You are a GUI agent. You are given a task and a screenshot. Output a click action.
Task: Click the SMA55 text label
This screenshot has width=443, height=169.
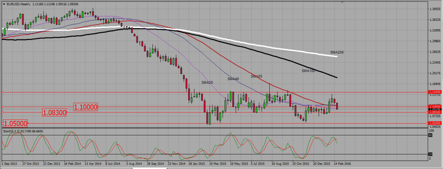[256, 76]
